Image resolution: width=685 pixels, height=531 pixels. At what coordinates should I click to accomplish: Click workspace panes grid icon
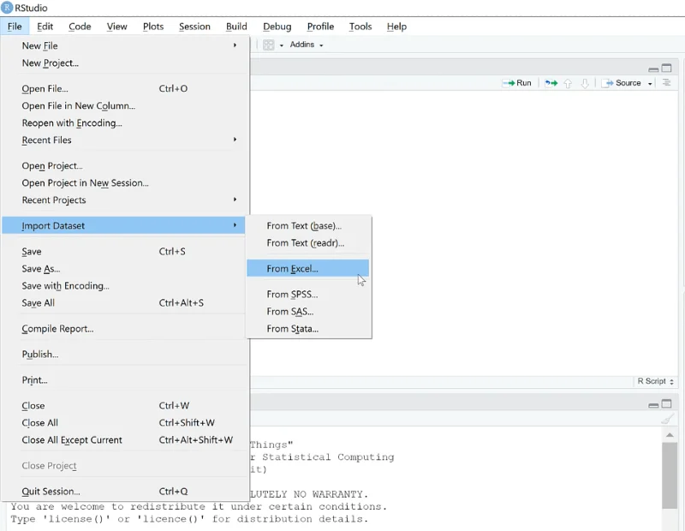point(269,45)
